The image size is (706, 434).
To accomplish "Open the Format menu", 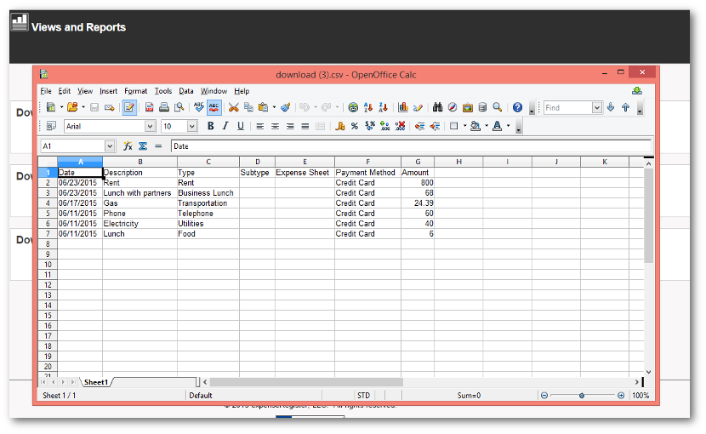I will coord(135,91).
